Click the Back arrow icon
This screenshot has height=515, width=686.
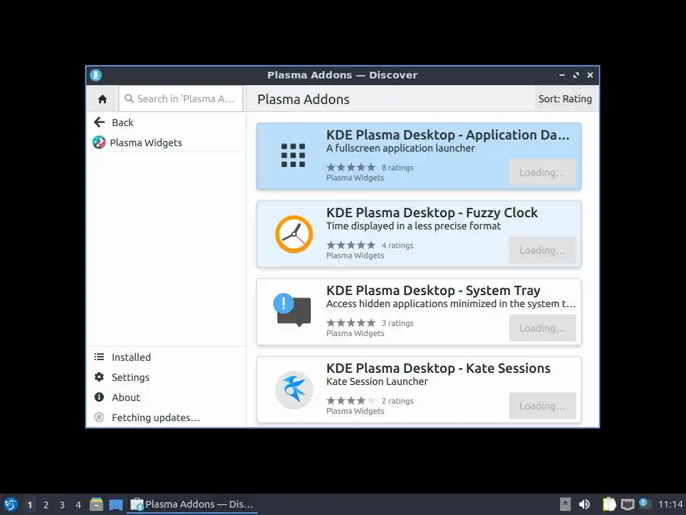click(x=99, y=122)
